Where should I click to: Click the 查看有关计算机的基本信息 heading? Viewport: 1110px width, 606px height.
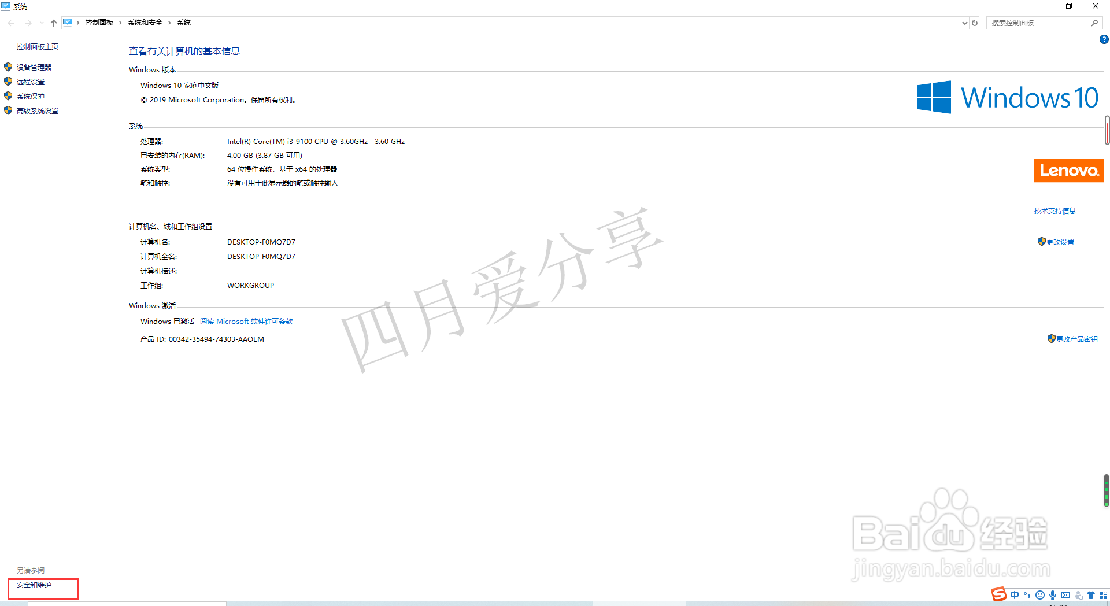click(184, 51)
